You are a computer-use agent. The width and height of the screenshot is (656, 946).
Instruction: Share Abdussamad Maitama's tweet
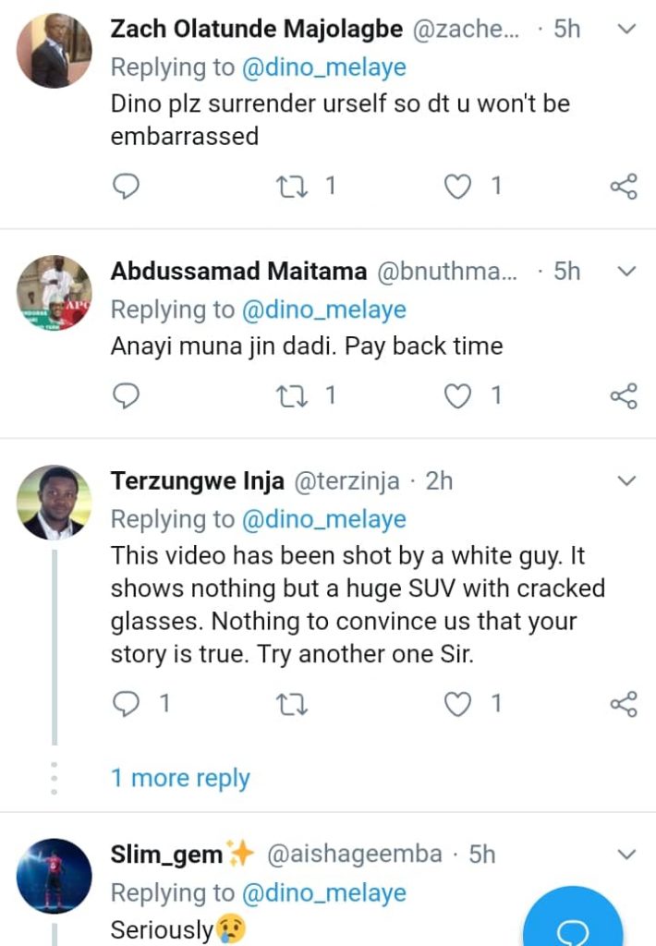(624, 396)
